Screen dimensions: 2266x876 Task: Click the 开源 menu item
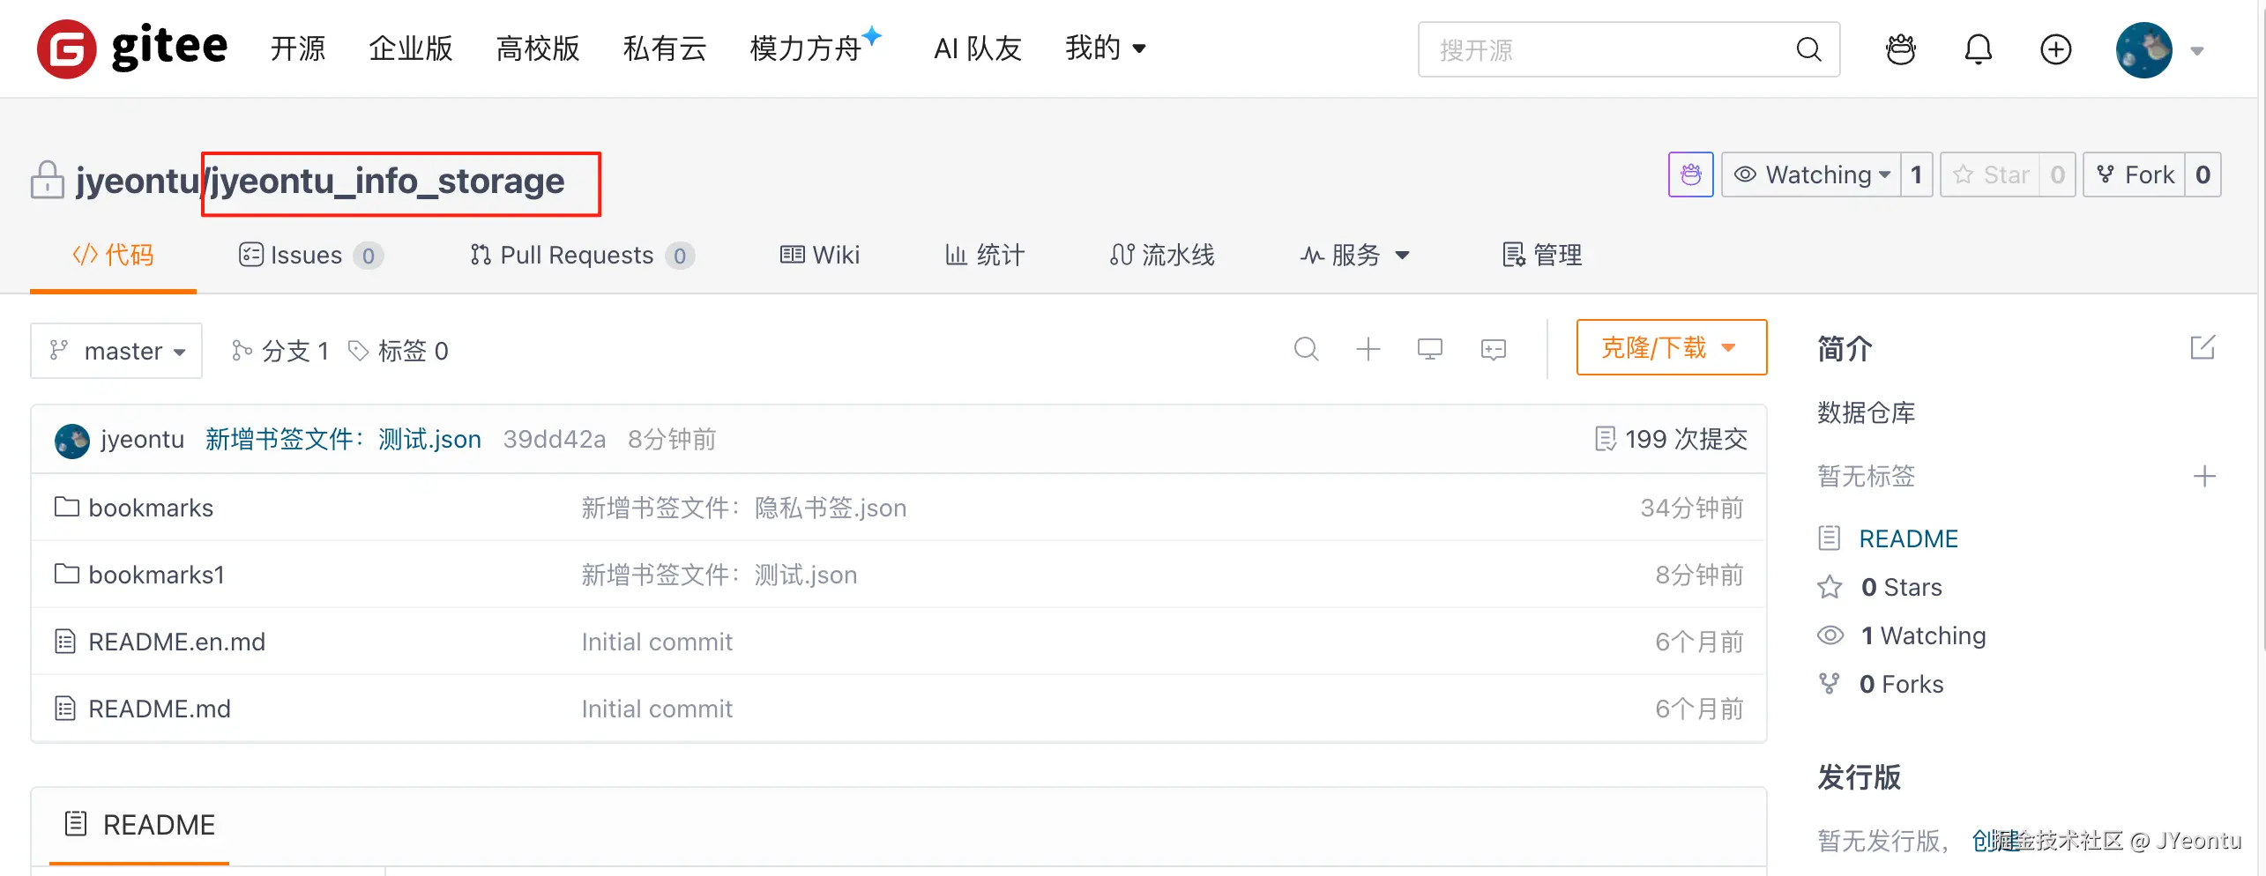(x=298, y=48)
